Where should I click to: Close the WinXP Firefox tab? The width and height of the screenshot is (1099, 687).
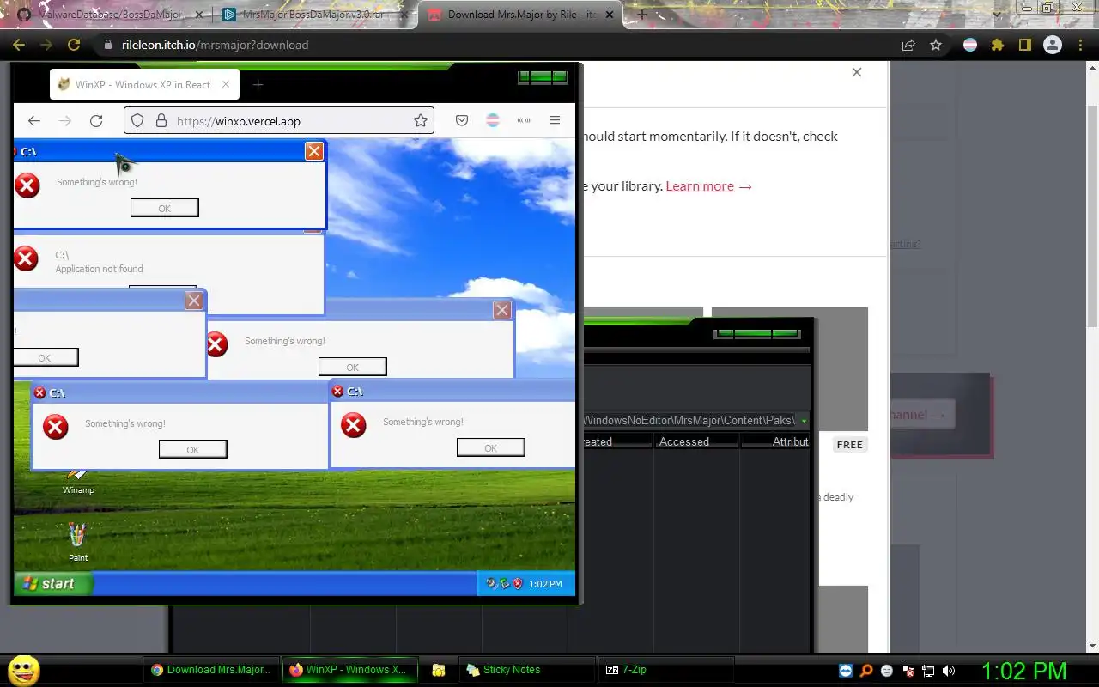pos(226,84)
